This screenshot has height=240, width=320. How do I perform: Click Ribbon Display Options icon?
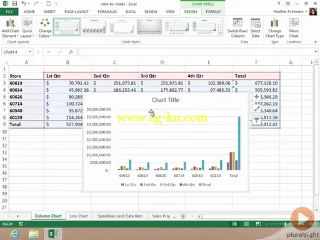point(287,4)
